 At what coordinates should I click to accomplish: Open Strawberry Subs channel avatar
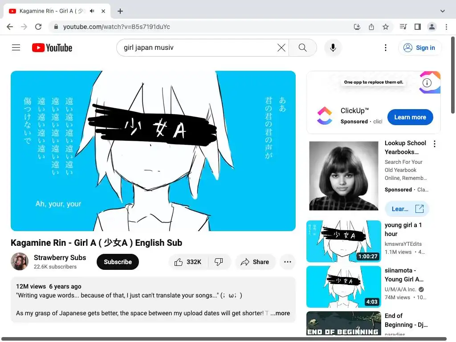tap(20, 261)
